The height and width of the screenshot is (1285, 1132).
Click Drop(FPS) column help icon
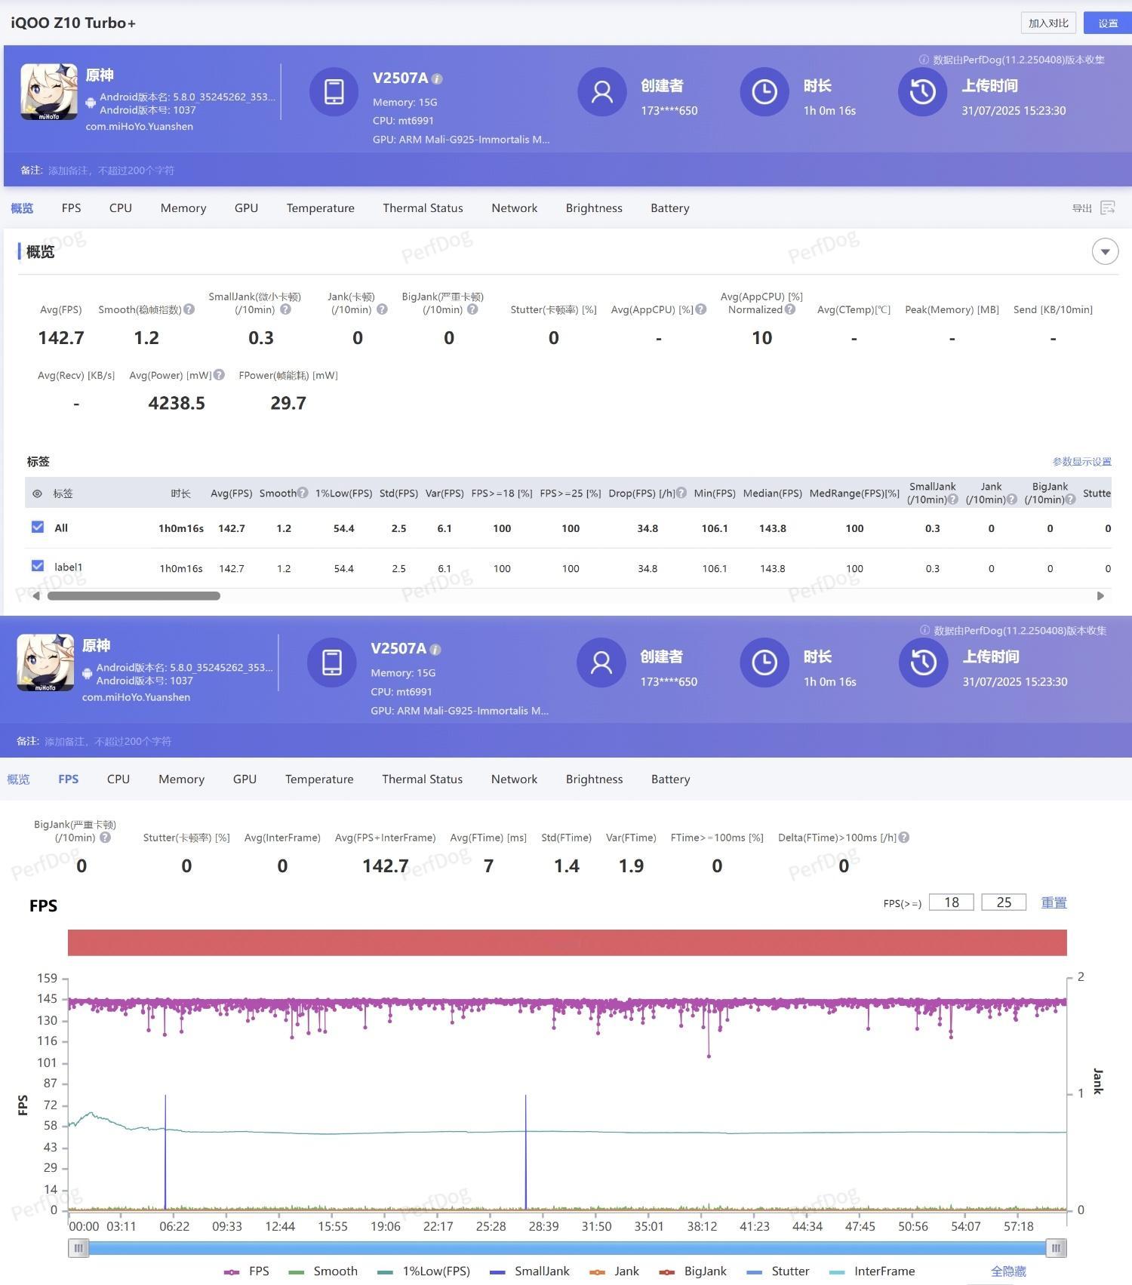(x=681, y=493)
